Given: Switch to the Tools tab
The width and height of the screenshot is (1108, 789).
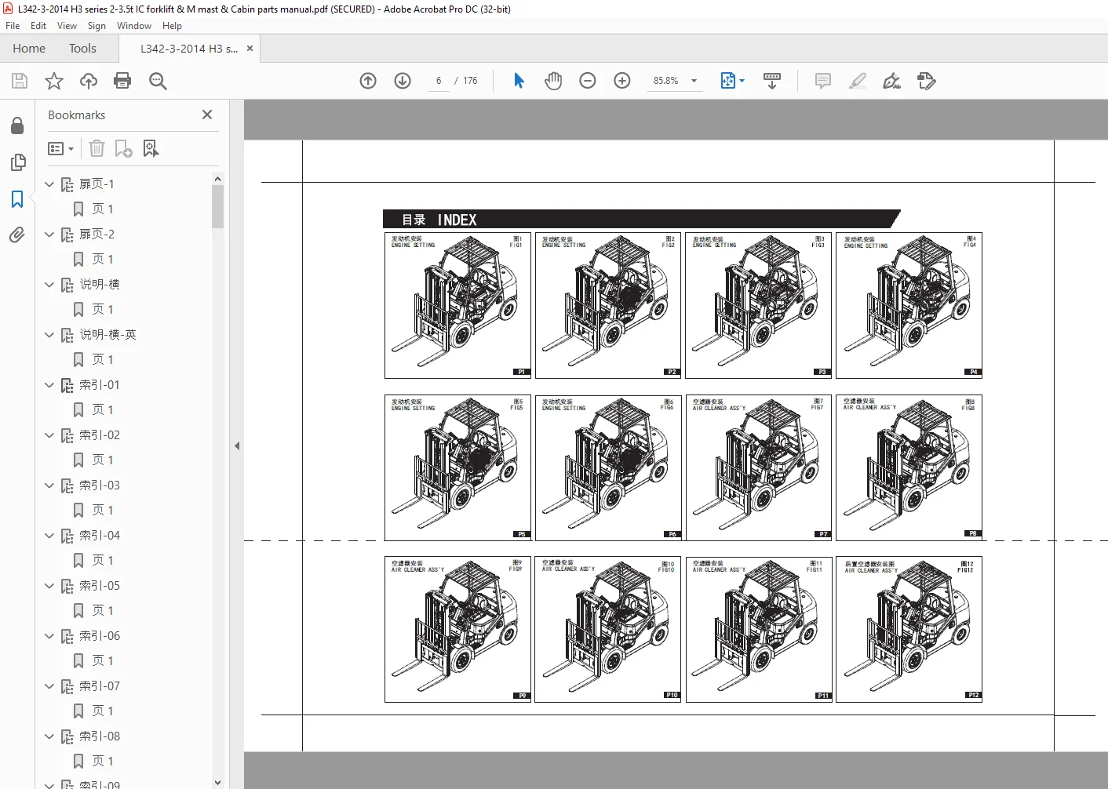Looking at the screenshot, I should pos(82,49).
